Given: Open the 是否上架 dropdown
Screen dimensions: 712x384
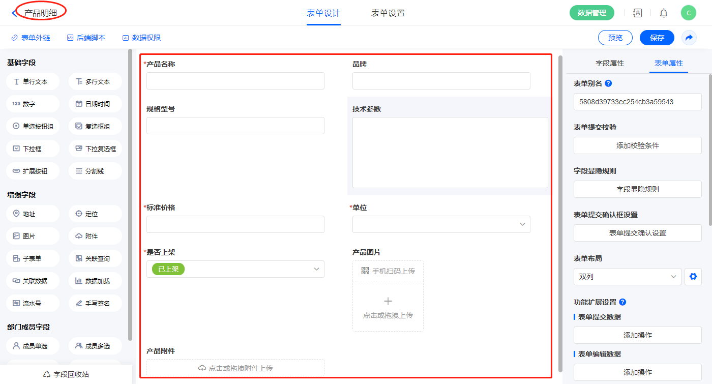Looking at the screenshot, I should (235, 269).
